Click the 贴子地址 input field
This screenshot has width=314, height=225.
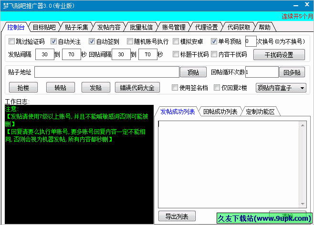pos(107,72)
